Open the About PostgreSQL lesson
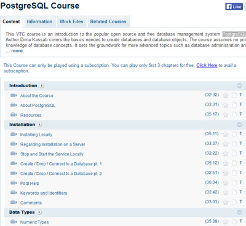246x226 pixels. click(38, 106)
